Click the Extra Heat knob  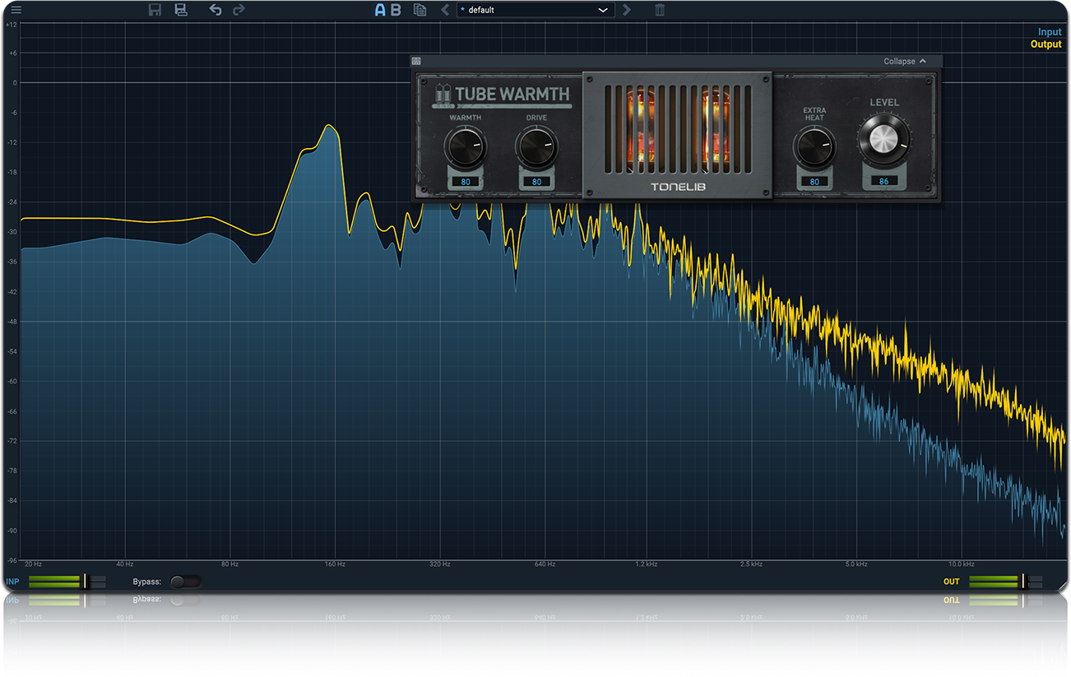814,148
